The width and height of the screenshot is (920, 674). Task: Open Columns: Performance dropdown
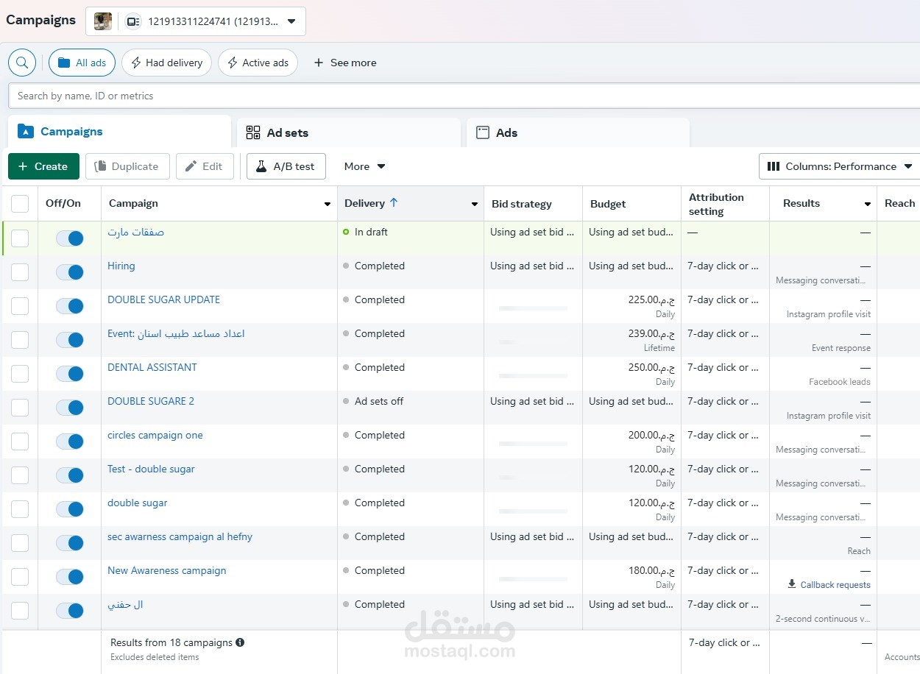[840, 166]
